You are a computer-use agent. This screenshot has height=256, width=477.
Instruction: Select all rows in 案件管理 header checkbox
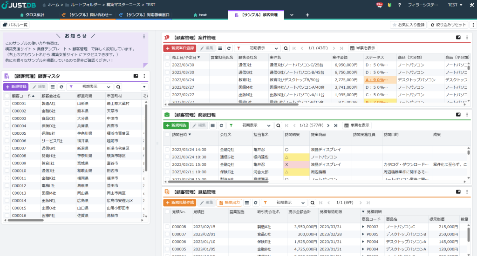[x=167, y=57]
